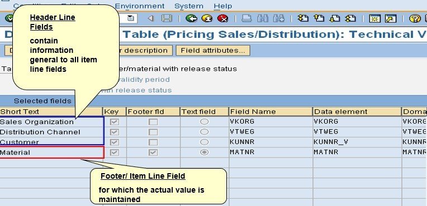The height and width of the screenshot is (206, 427).
Task: Click the Short Text column header
Action: pos(51,111)
